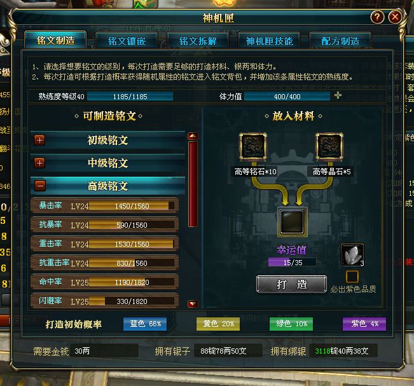Click the purple 紫色 4% swatch
Image resolution: width=414 pixels, height=386 pixels.
tap(364, 324)
